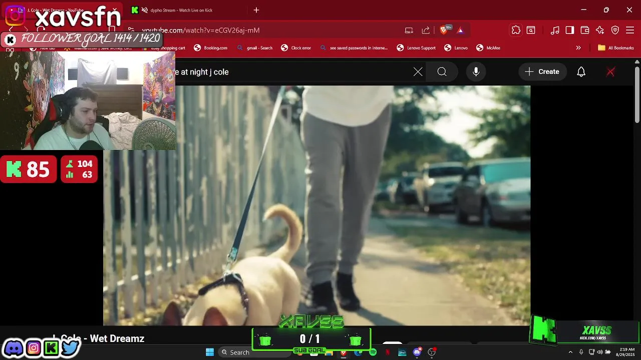Click the YouTube magnifier search button
641x360 pixels.
(442, 72)
